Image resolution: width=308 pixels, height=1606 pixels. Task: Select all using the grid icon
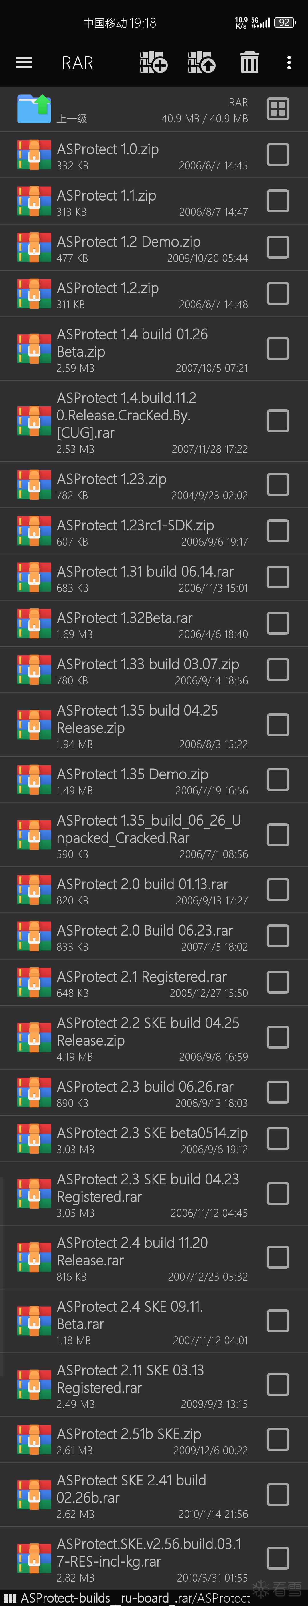pyautogui.click(x=277, y=109)
